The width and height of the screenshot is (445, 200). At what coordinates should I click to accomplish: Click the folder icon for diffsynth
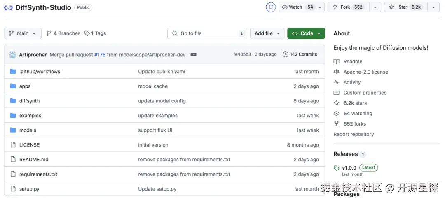point(13,101)
